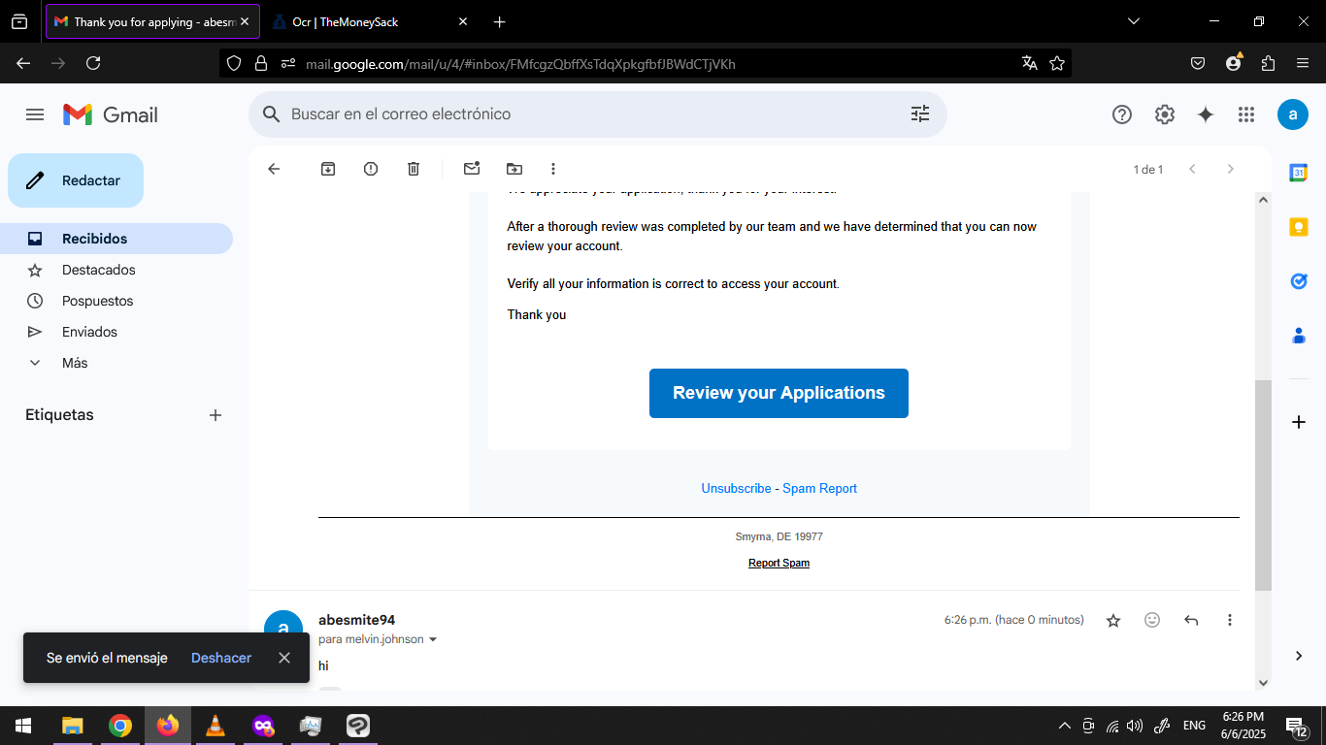Click the Review your Applications button

(779, 393)
